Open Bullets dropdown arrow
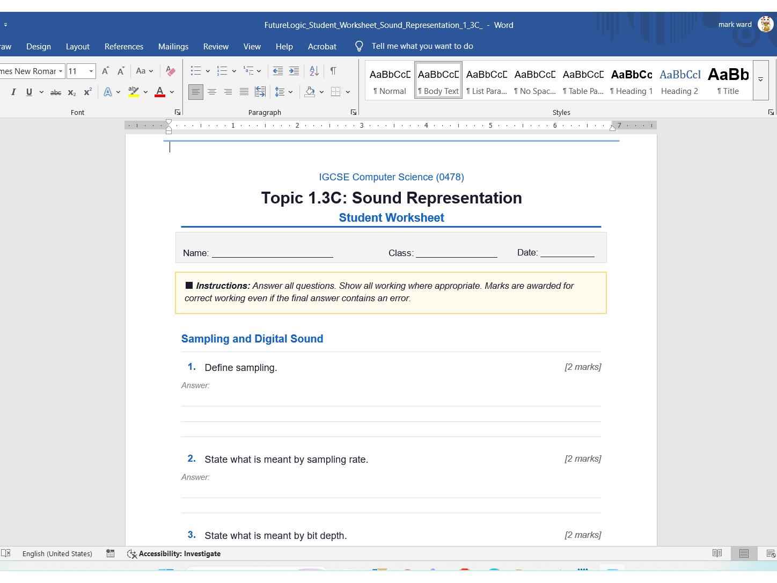This screenshot has height=583, width=777. click(x=208, y=71)
